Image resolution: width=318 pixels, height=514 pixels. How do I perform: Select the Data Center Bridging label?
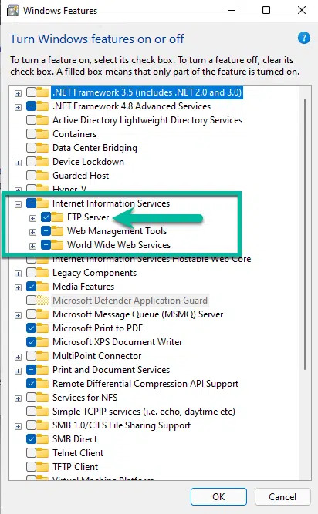tap(95, 148)
